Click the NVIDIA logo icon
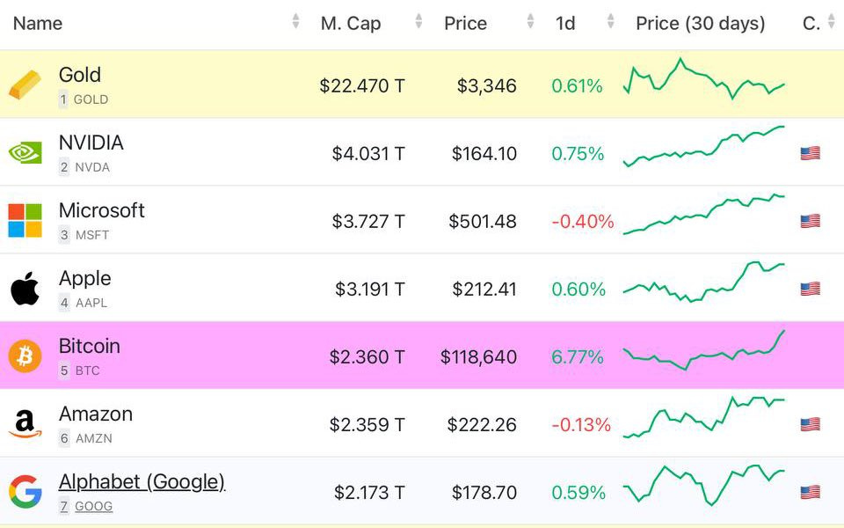844x528 pixels. coord(25,153)
